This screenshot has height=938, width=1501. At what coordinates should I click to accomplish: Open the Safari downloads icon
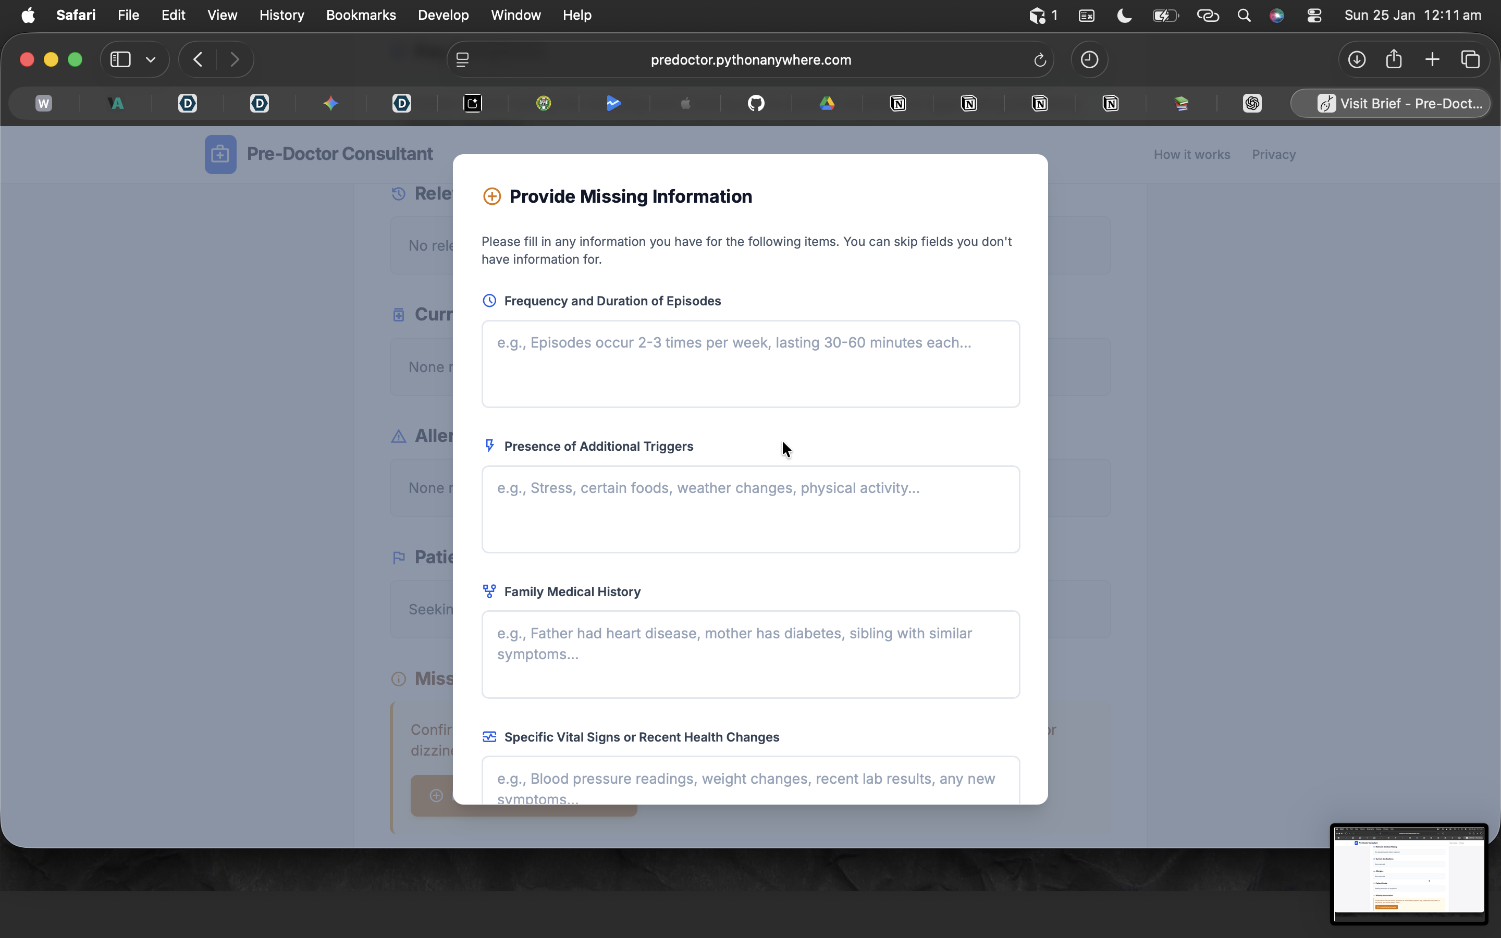[1357, 59]
